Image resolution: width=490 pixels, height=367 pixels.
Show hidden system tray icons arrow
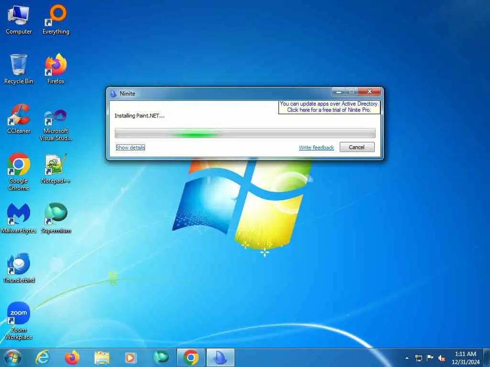407,358
